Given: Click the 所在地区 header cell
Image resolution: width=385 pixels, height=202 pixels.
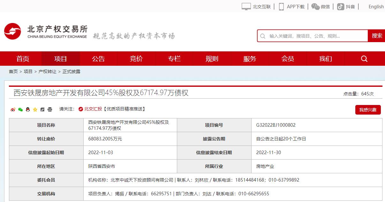Looking at the screenshot, I should tap(46, 166).
